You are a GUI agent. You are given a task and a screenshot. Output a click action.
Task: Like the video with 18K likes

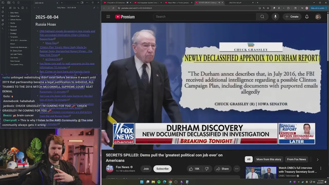tap(194, 169)
